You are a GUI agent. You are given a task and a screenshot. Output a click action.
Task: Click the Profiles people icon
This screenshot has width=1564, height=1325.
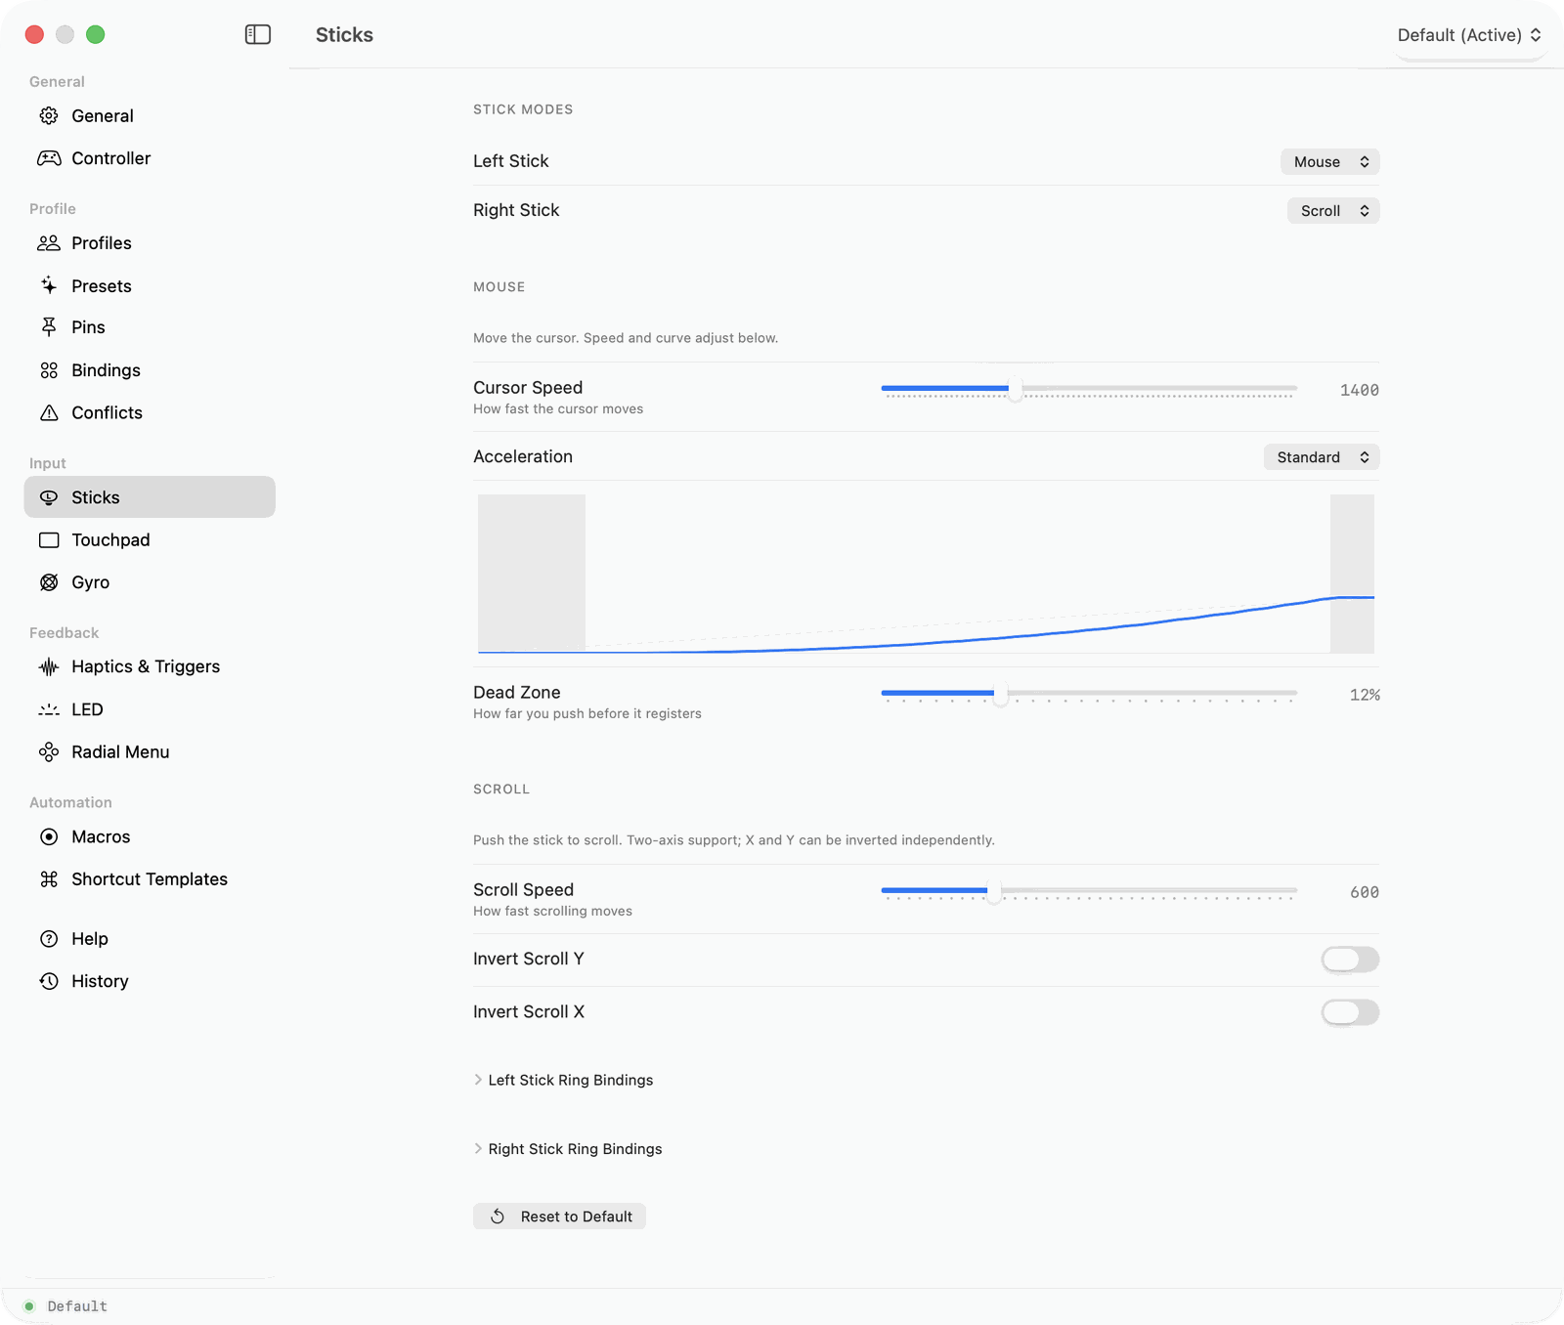[49, 243]
